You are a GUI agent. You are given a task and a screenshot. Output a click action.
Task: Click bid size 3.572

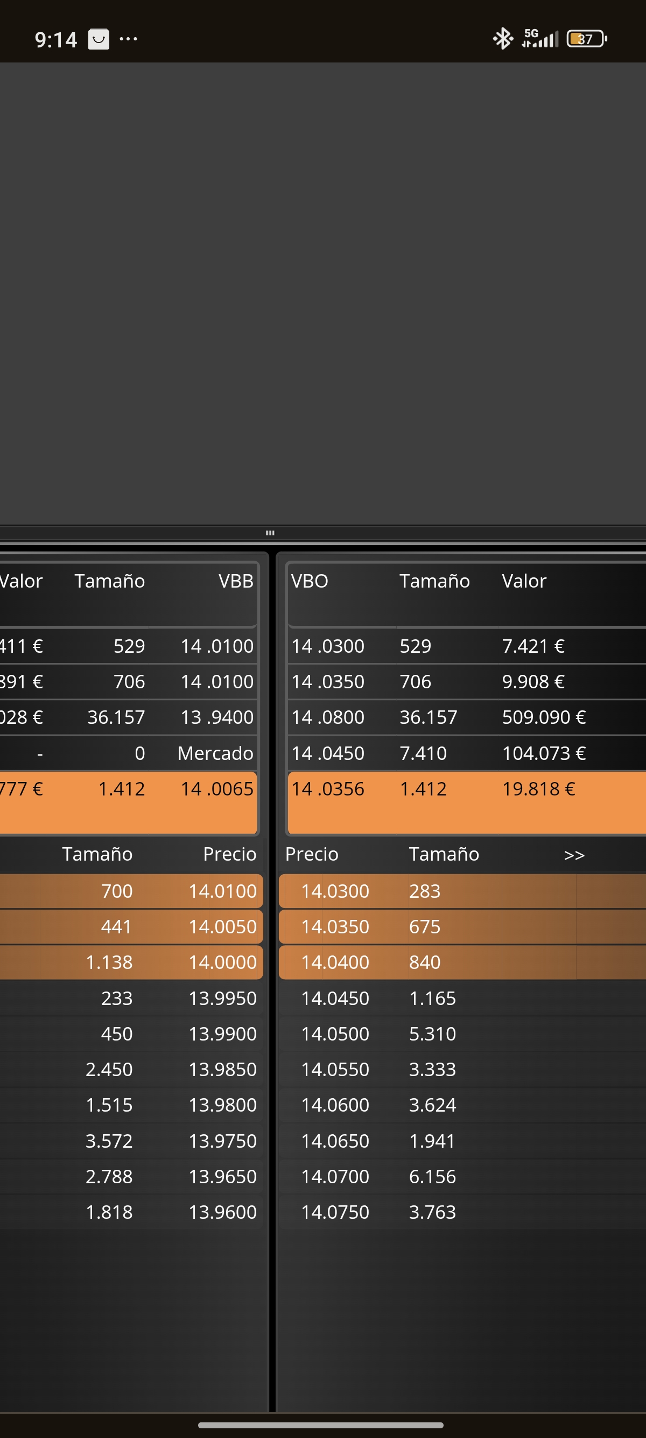[109, 1141]
